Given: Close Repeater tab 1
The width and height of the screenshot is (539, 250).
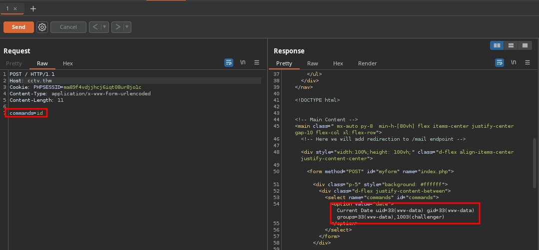Looking at the screenshot, I should coord(15,8).
